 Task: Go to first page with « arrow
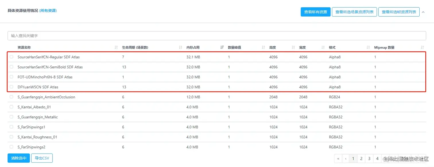coord(338,158)
